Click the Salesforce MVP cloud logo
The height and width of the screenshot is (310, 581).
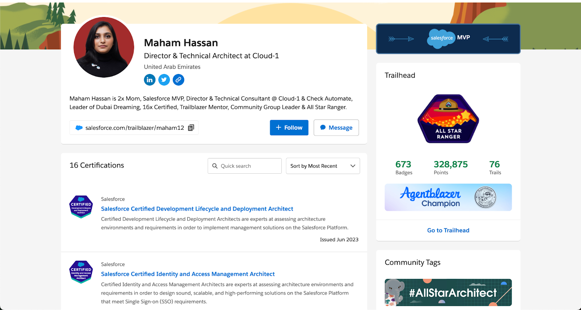tap(441, 38)
